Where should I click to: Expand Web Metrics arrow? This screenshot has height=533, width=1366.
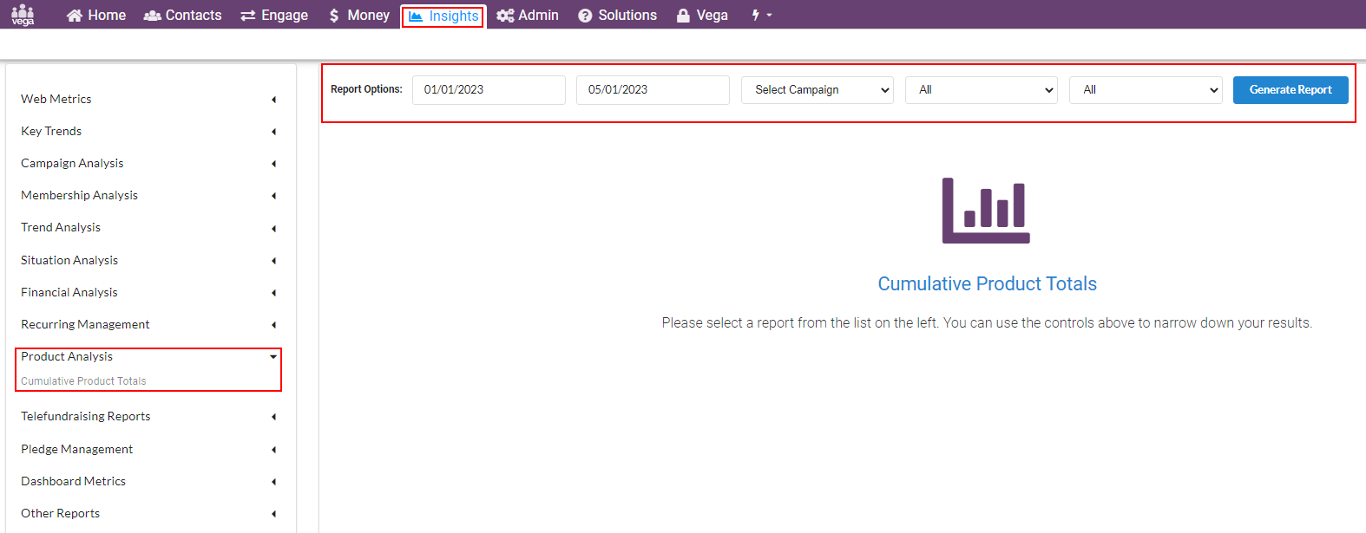(273, 100)
